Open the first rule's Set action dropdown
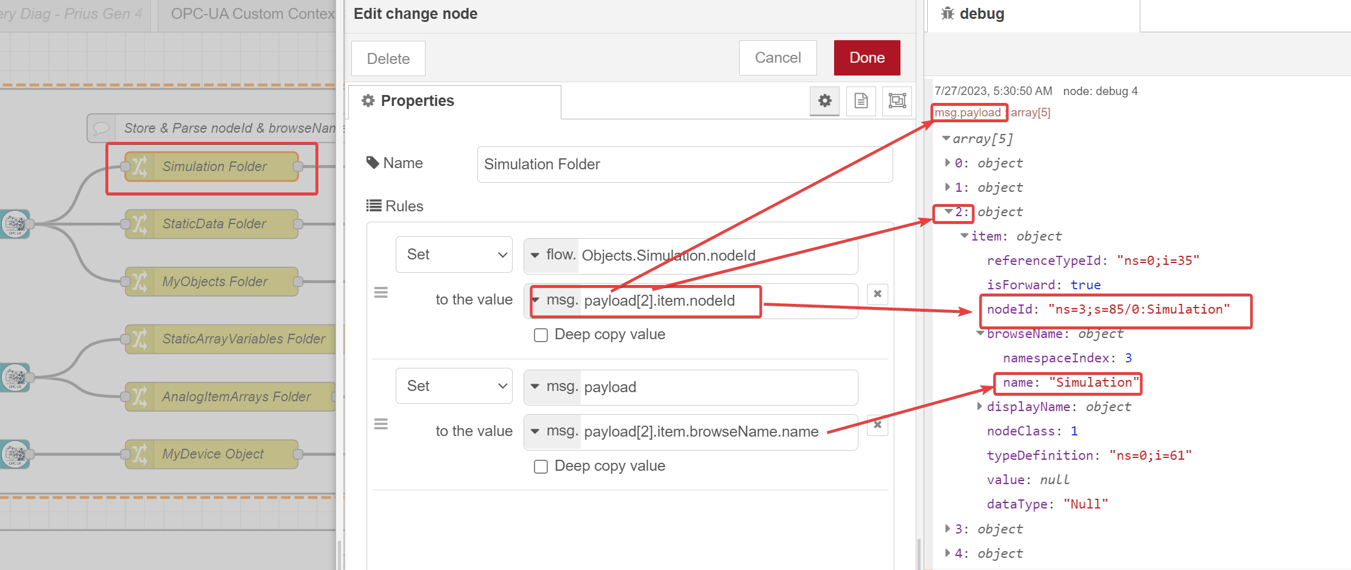Viewport: 1351px width, 570px height. (454, 255)
